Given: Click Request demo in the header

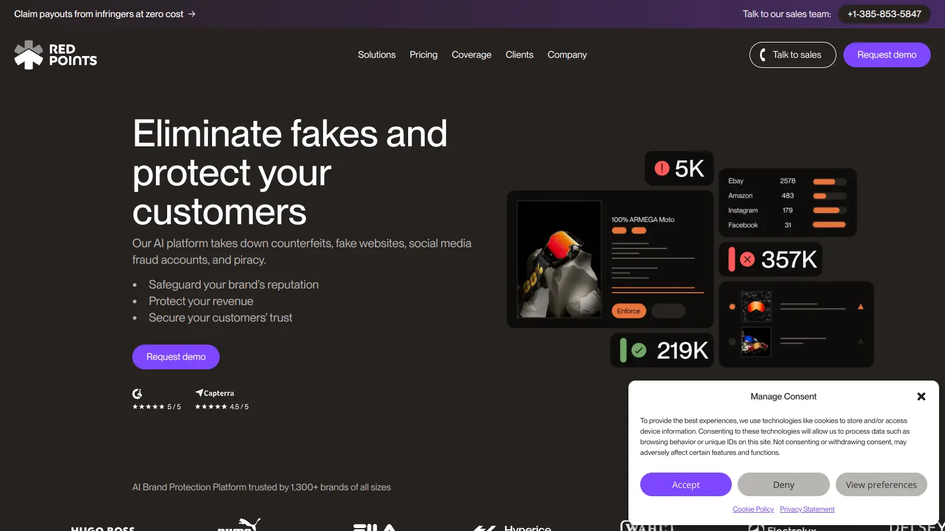Looking at the screenshot, I should coord(887,55).
